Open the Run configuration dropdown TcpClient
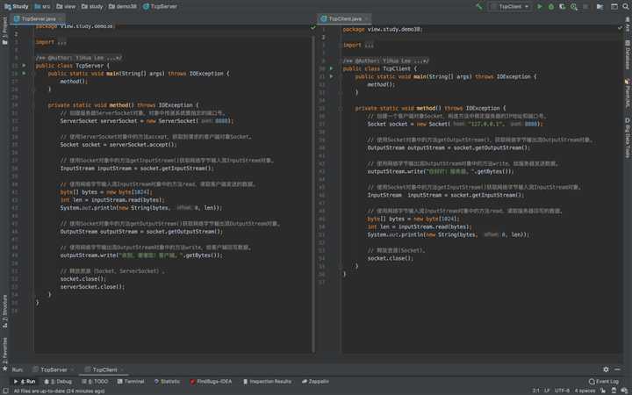Viewport: 632px width, 395px height. [509, 6]
